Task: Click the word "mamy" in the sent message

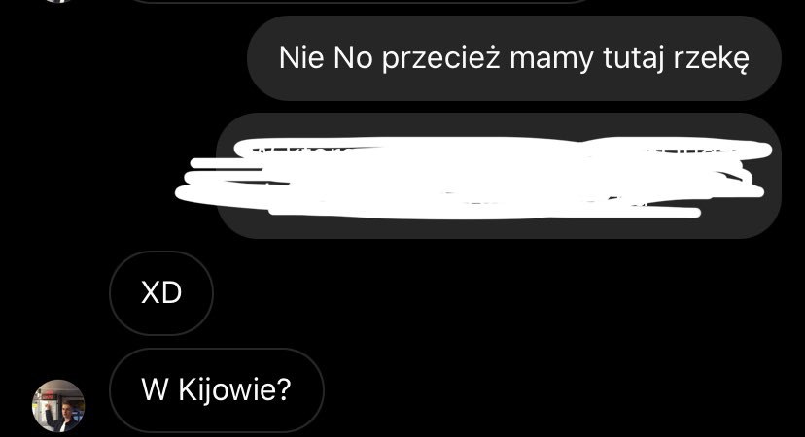Action: [551, 60]
